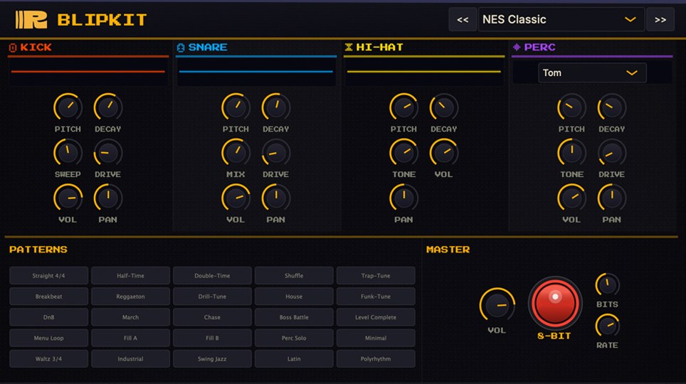
Task: Select the House pattern
Action: tap(294, 297)
